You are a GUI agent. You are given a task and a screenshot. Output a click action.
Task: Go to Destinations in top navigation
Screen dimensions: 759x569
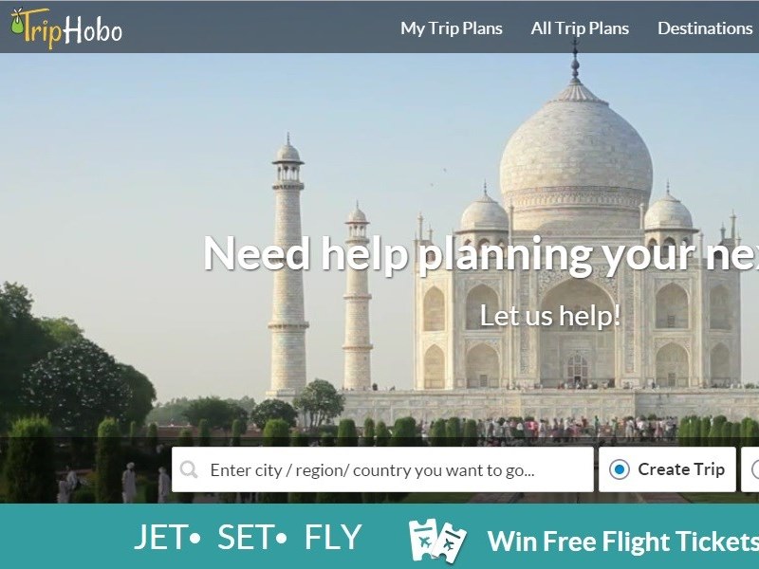coord(705,28)
